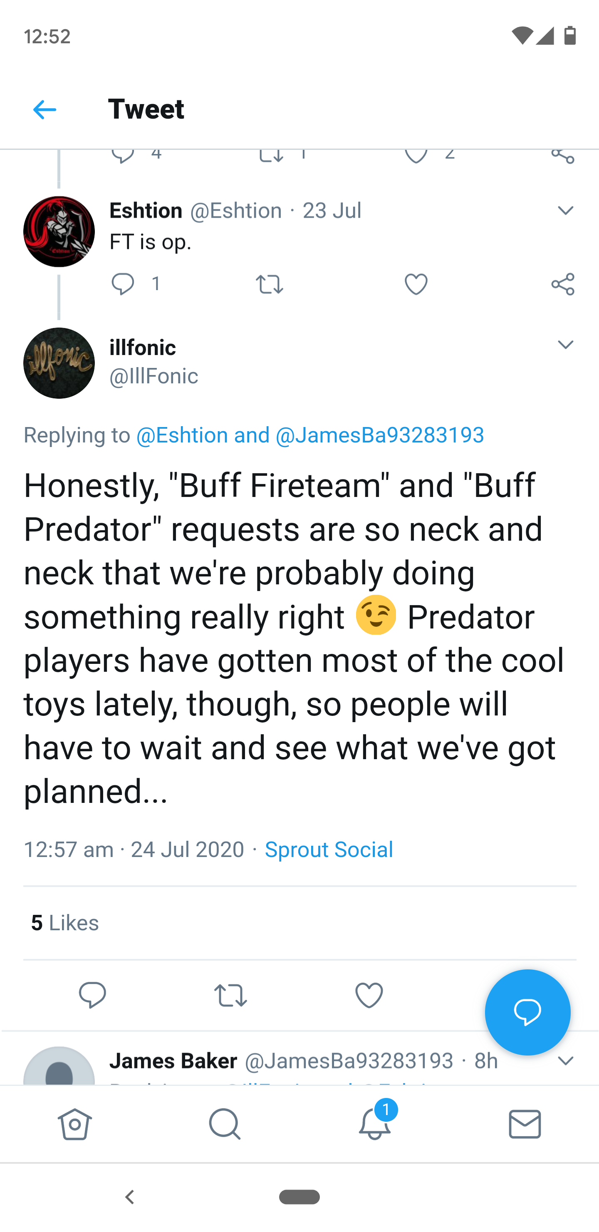This screenshot has height=1232, width=599.
Task: Like Eshtion's tweet with heart icon
Action: (416, 284)
